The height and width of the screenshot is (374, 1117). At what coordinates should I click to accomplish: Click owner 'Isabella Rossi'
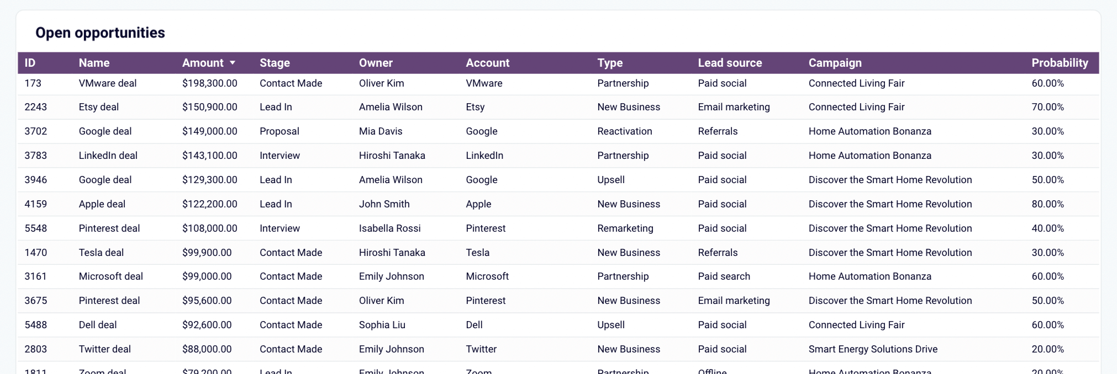pos(390,228)
